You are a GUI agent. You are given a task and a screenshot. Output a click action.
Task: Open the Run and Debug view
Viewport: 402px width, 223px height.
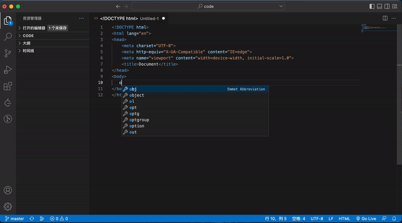click(8, 69)
